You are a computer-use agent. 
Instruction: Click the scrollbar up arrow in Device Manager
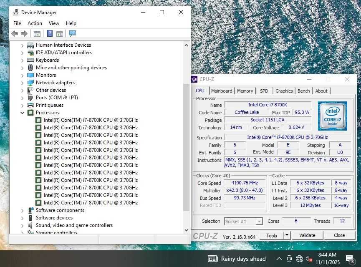pos(186,45)
